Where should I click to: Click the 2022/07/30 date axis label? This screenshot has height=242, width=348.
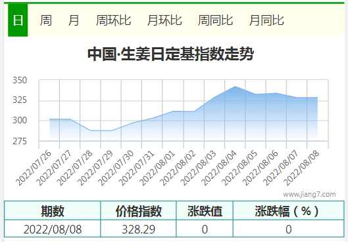(116, 168)
